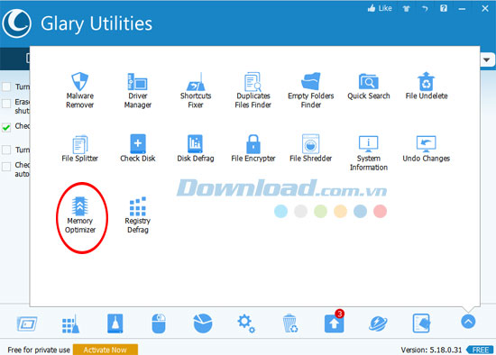The height and width of the screenshot is (355, 496).
Task: Open the Malware Remover tool
Action: click(x=79, y=90)
